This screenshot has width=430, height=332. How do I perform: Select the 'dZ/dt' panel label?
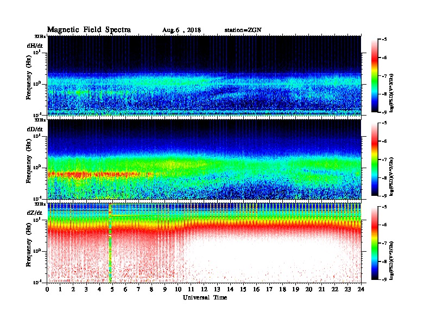pos(35,213)
